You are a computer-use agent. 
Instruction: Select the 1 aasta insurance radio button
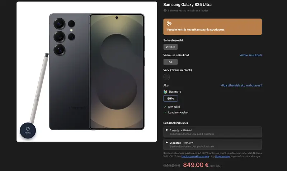[167, 130]
